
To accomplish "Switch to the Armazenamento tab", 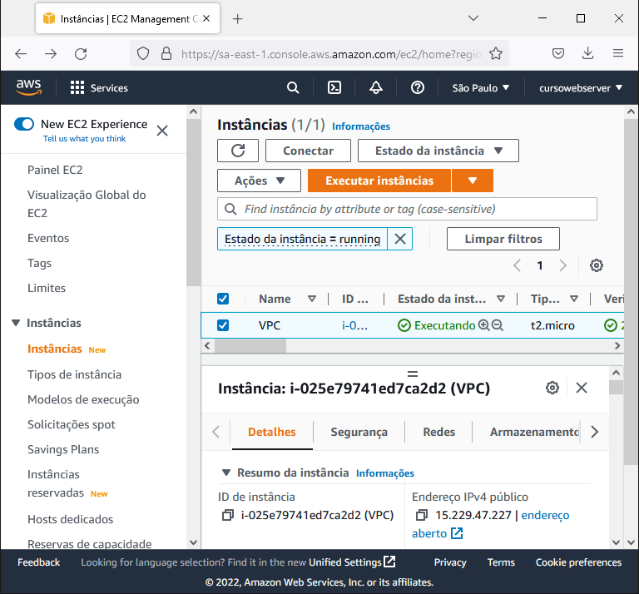I will click(534, 432).
